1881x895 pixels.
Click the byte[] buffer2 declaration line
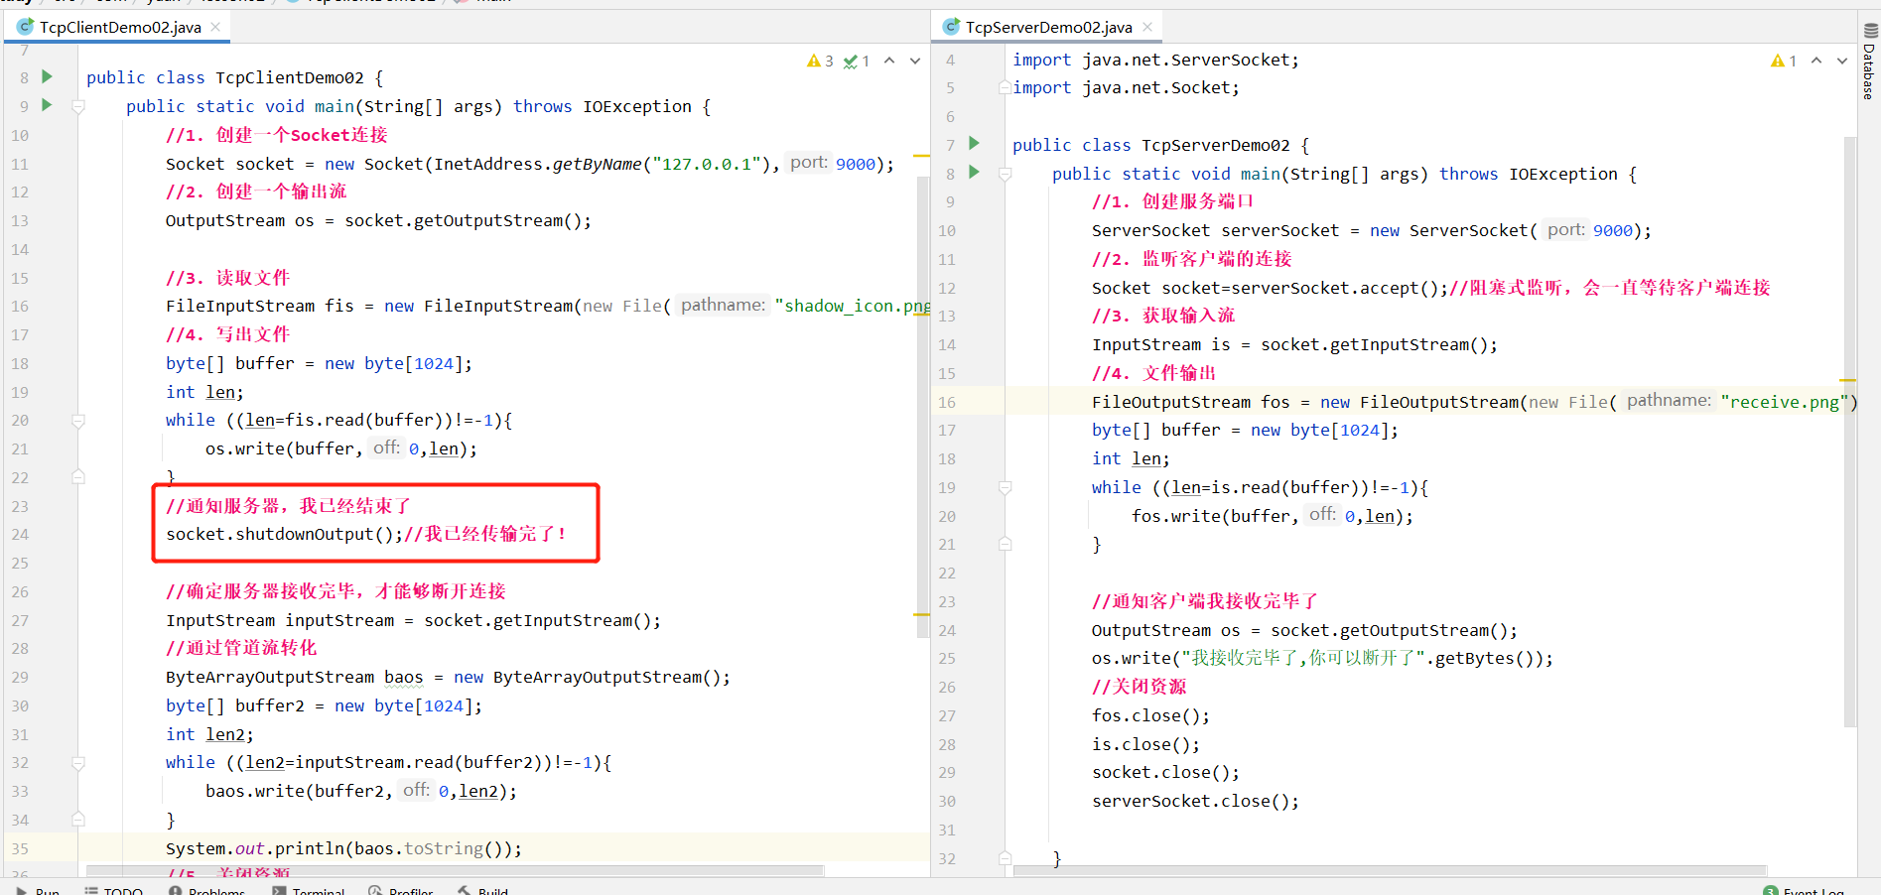[x=324, y=705]
